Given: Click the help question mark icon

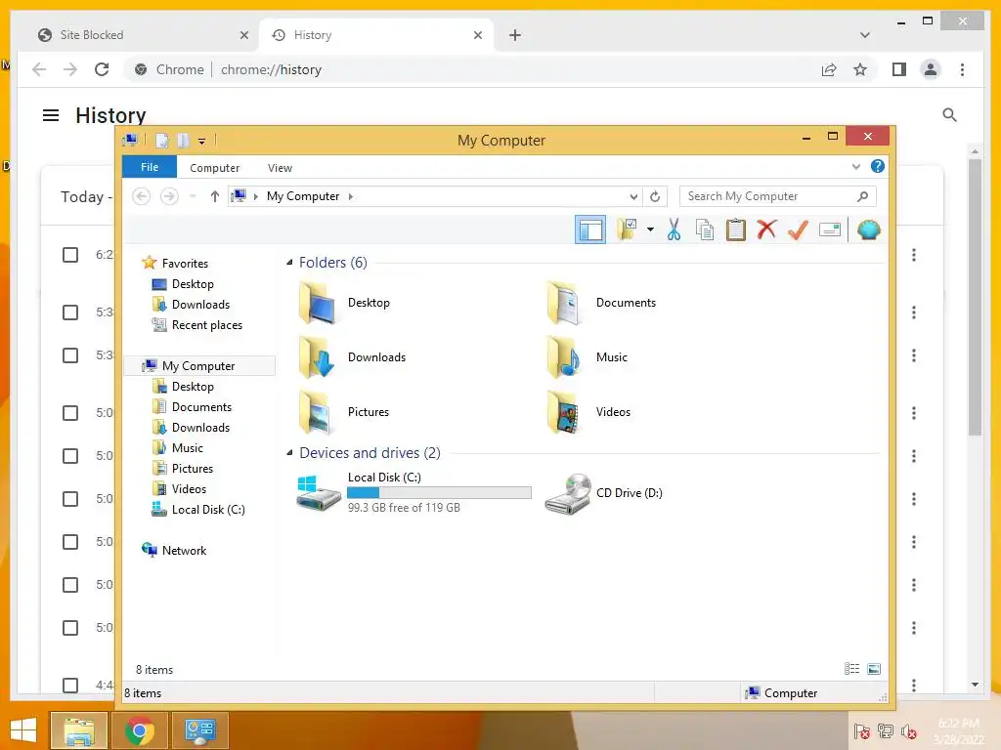Looking at the screenshot, I should (x=878, y=166).
